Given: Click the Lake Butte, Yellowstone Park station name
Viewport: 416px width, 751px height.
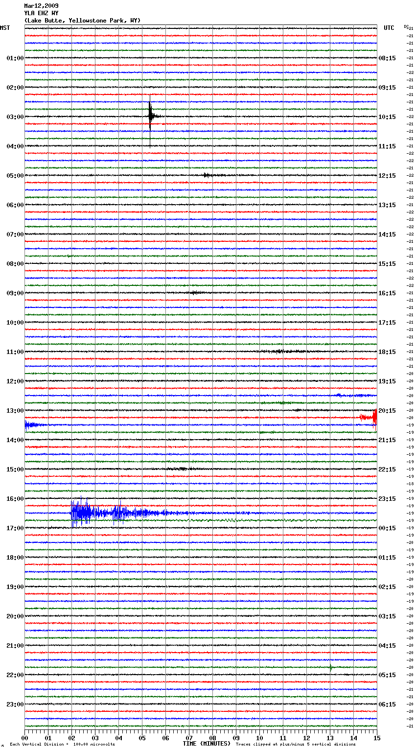Looking at the screenshot, I should pos(82,21).
